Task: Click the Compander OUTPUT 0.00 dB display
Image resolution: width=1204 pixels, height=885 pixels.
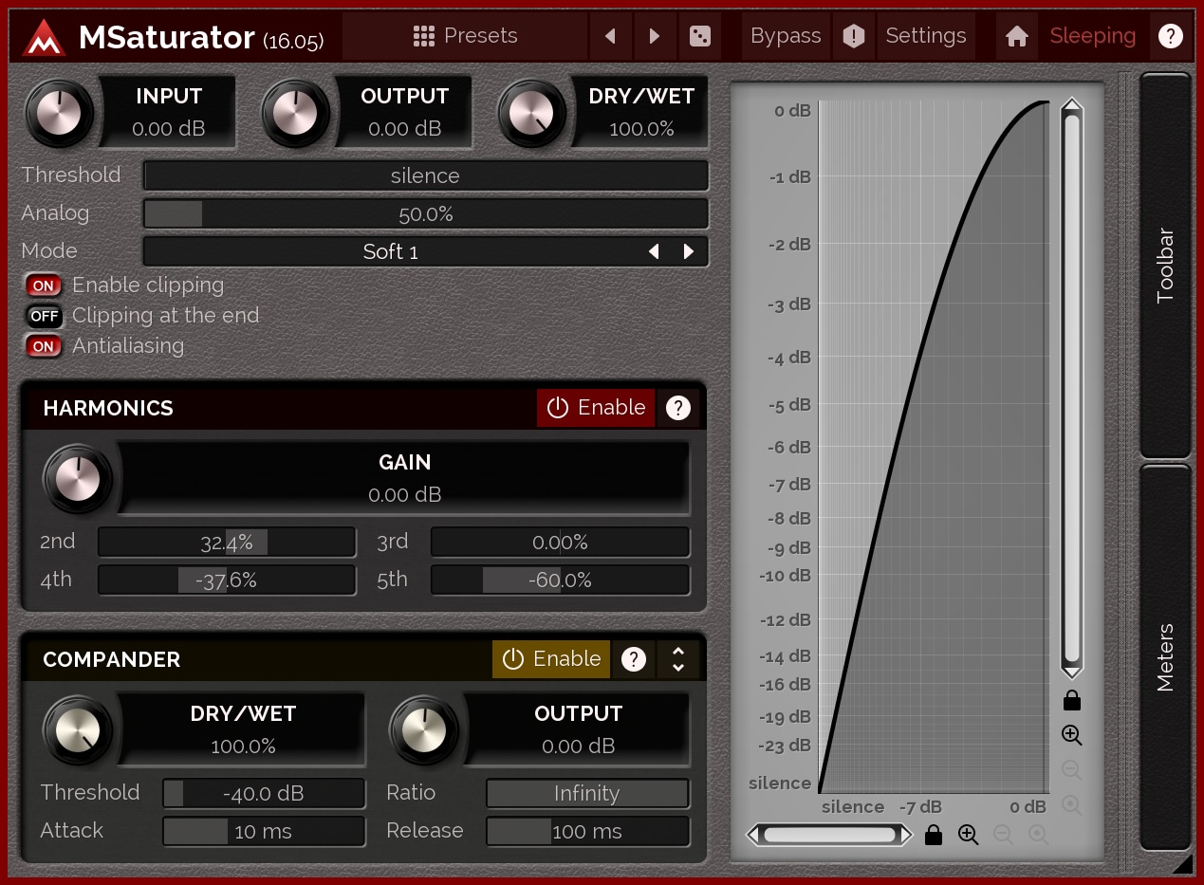Action: click(578, 729)
